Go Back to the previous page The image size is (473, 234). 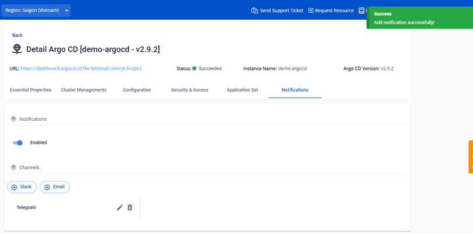17,36
